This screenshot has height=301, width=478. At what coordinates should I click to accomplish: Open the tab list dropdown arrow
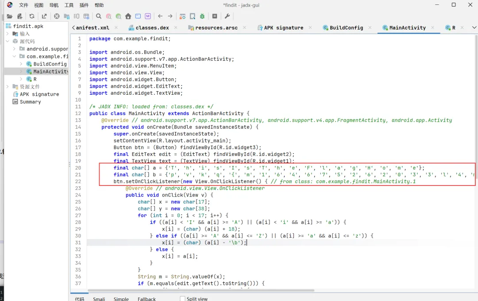(x=474, y=27)
